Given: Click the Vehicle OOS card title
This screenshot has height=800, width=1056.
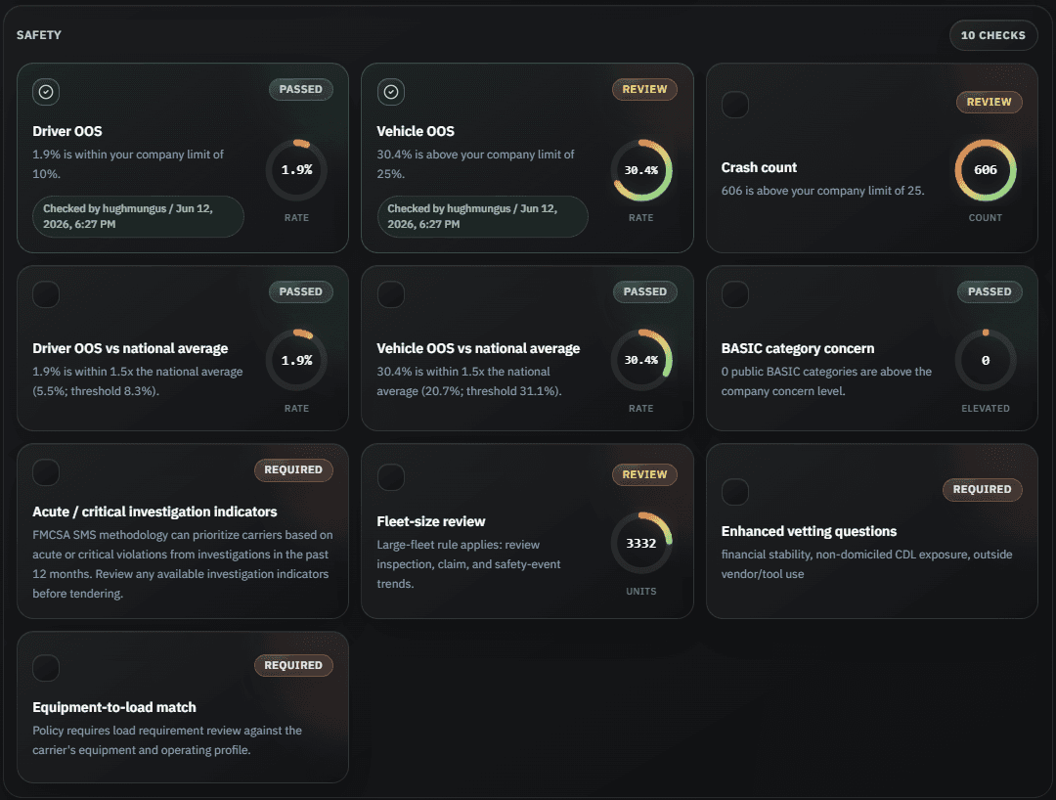Looking at the screenshot, I should point(416,131).
